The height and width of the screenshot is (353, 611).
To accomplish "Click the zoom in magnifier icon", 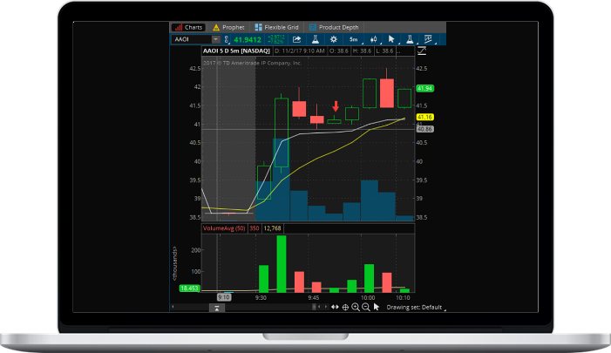I will pos(356,307).
